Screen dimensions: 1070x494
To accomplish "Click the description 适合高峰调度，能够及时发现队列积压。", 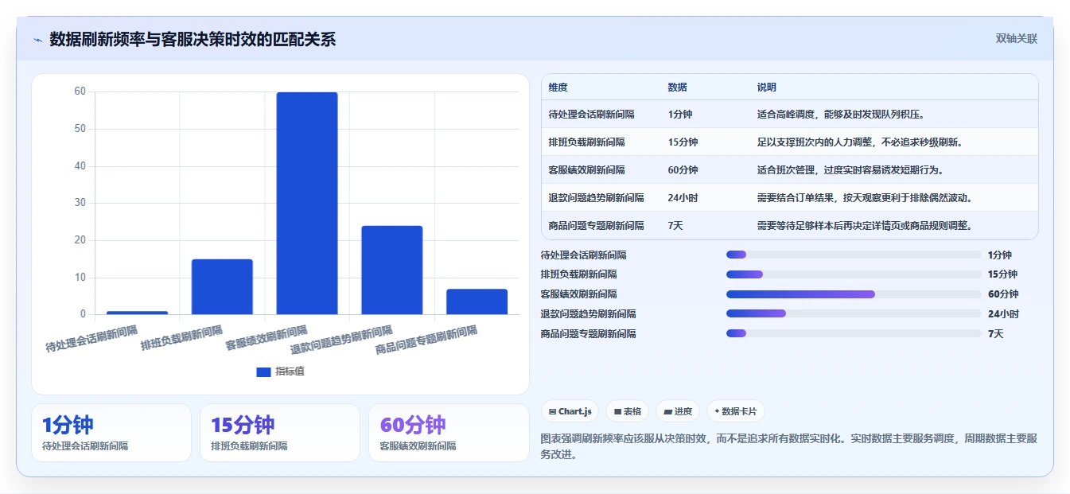I will pyautogui.click(x=841, y=115).
